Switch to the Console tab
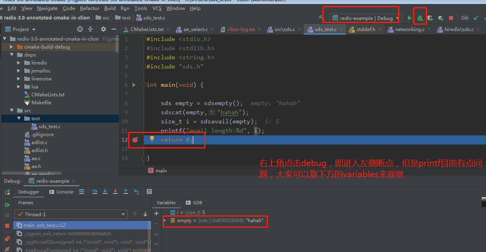Viewport: 486px width, 252px height. coord(61,191)
